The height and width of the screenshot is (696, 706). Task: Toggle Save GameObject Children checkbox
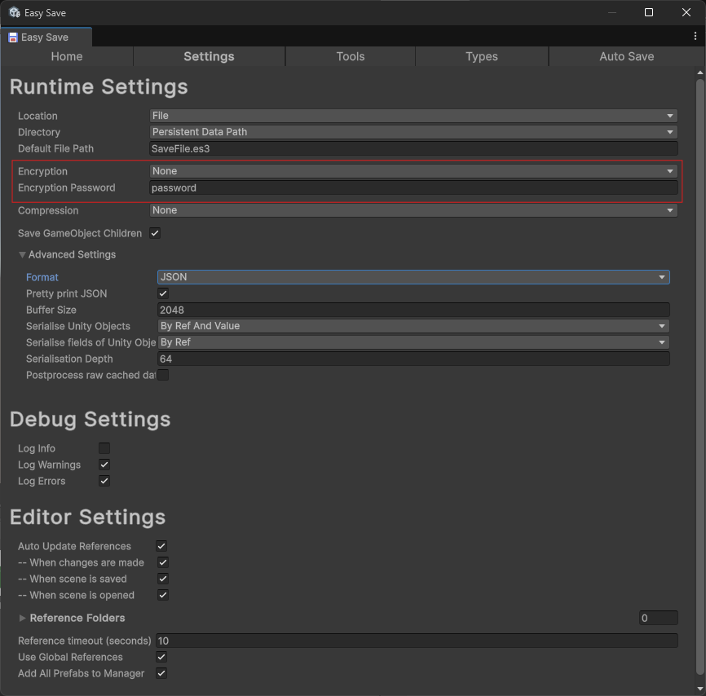click(x=155, y=233)
